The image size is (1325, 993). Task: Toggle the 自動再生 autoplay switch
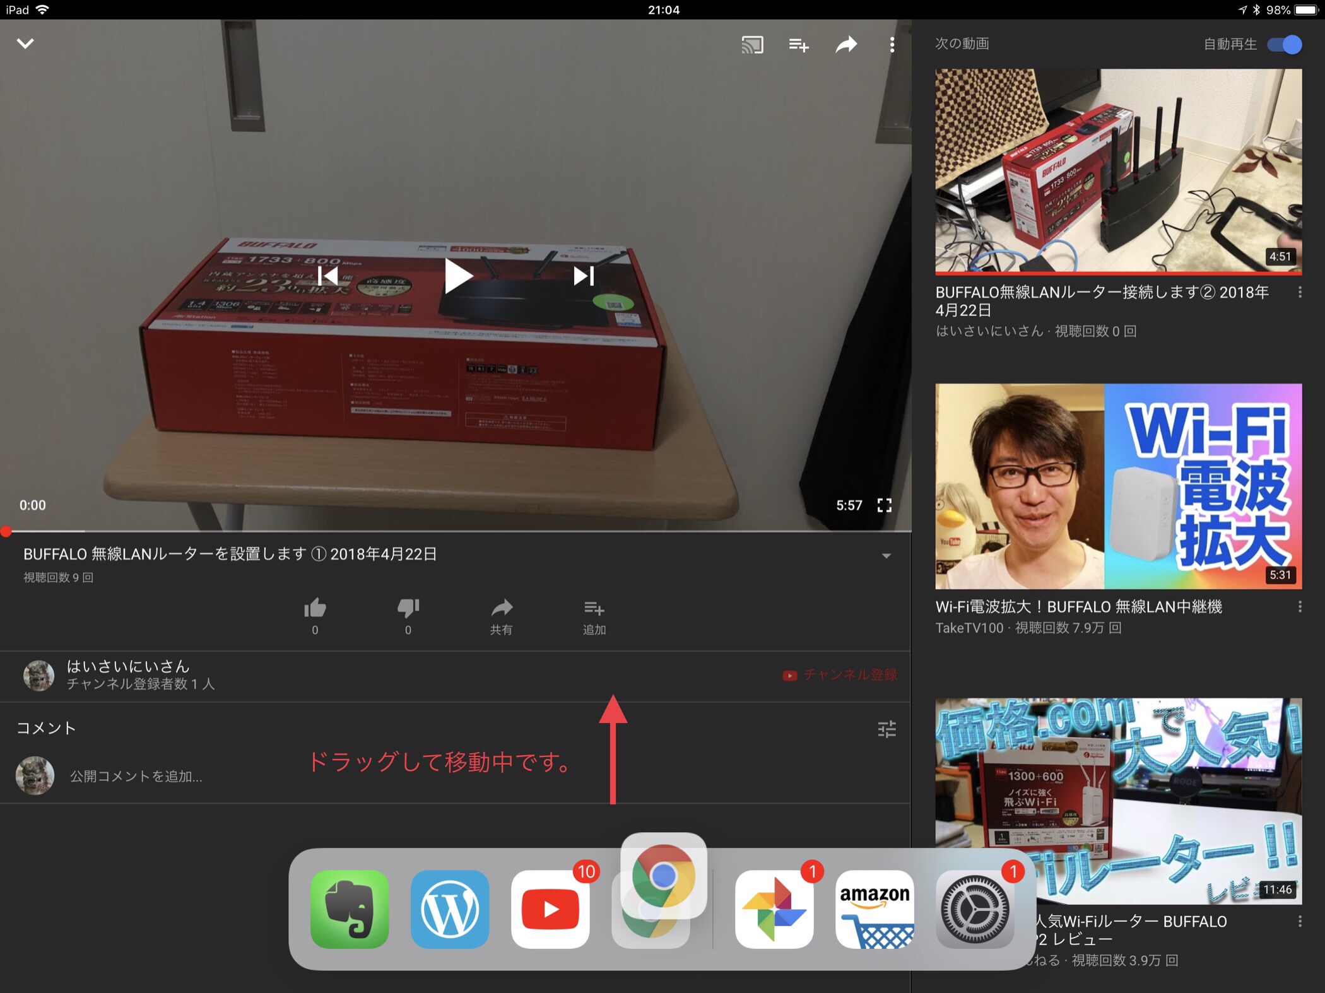tap(1285, 45)
